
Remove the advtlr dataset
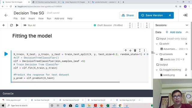pos(186,44)
